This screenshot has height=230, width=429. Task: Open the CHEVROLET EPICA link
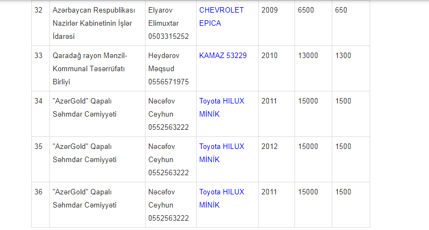[221, 16]
